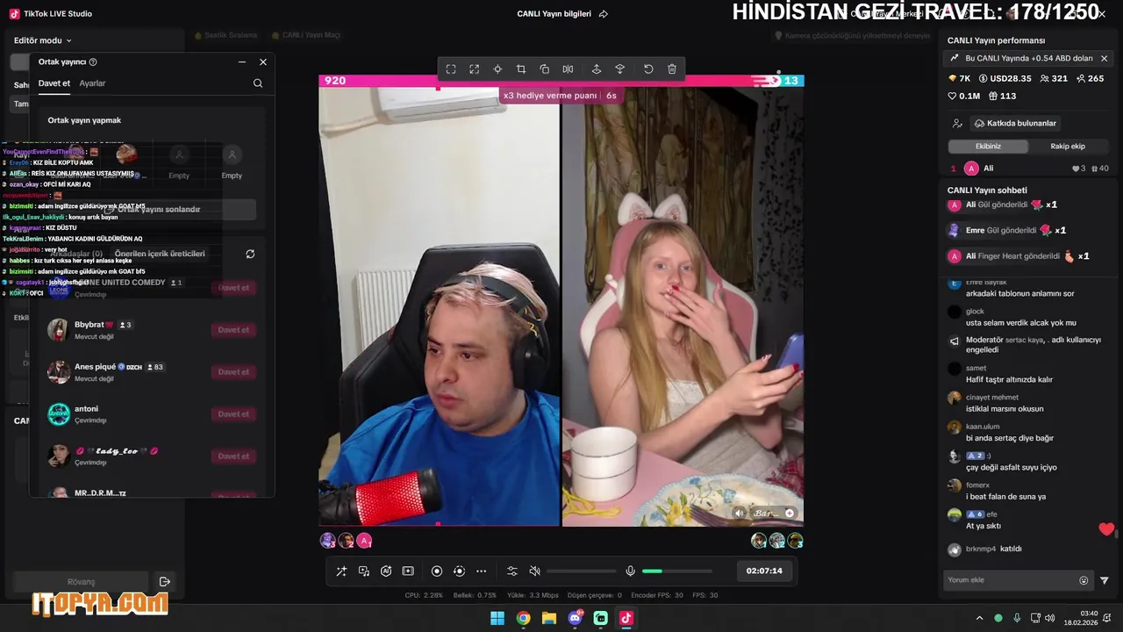The image size is (1123, 632).
Task: Invite antoni with Davet et button
Action: [233, 414]
